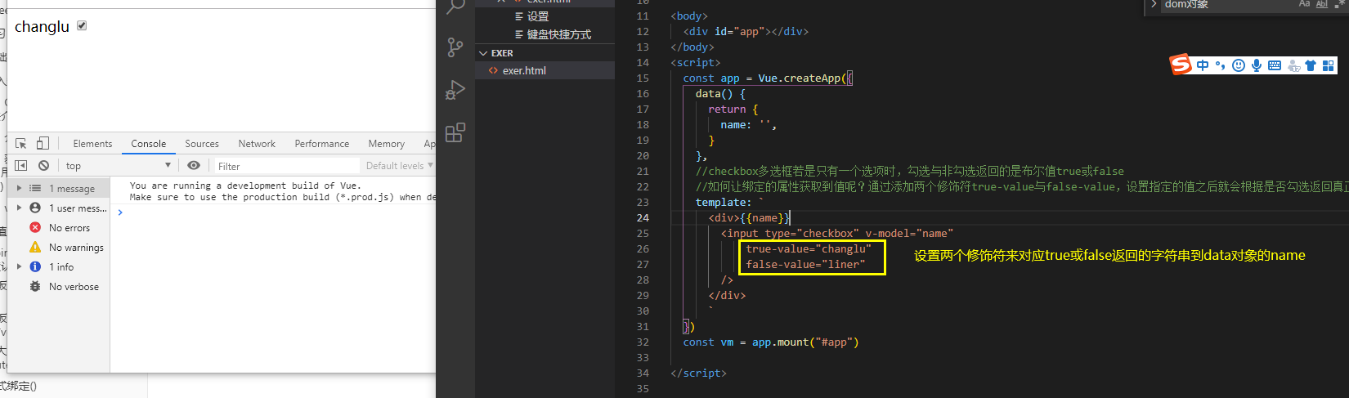Toggle the changlu checkbox on the page
The width and height of the screenshot is (1349, 398).
pos(82,25)
